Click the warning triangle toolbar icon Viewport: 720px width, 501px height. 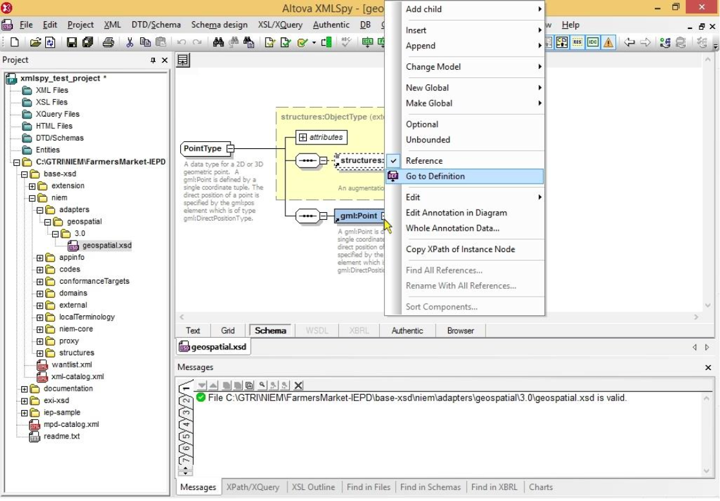pyautogui.click(x=608, y=43)
